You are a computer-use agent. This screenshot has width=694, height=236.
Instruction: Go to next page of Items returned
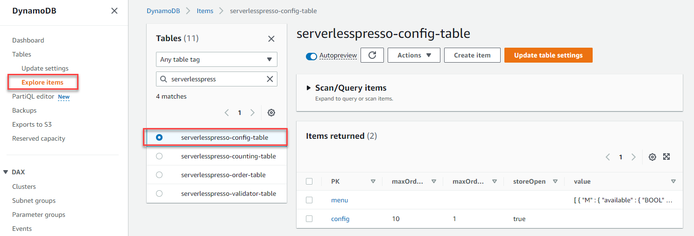click(x=633, y=157)
